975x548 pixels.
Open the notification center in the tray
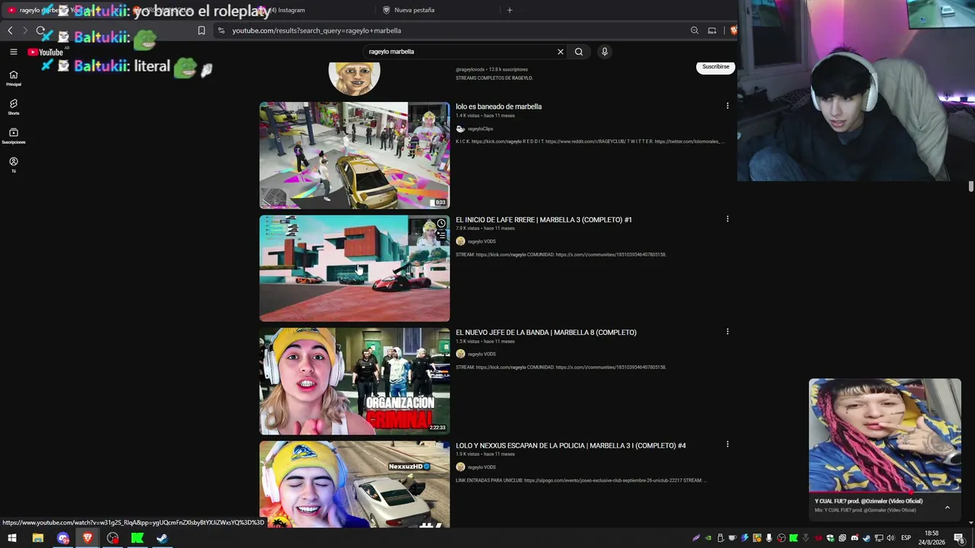[x=960, y=538]
